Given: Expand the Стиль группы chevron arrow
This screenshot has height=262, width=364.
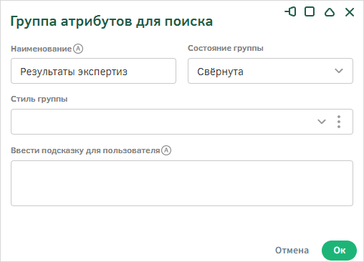Looking at the screenshot, I should tap(322, 122).
